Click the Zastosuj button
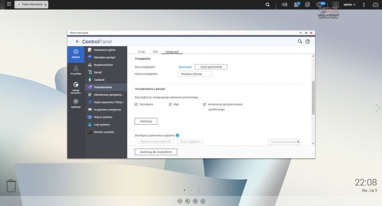The height and width of the screenshot is (206, 382). [146, 121]
